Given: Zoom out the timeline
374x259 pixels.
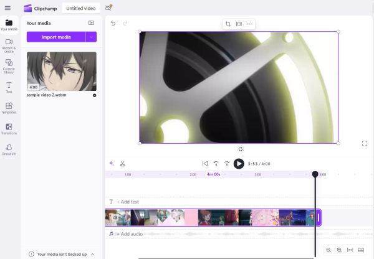Looking at the screenshot, I should (328, 250).
